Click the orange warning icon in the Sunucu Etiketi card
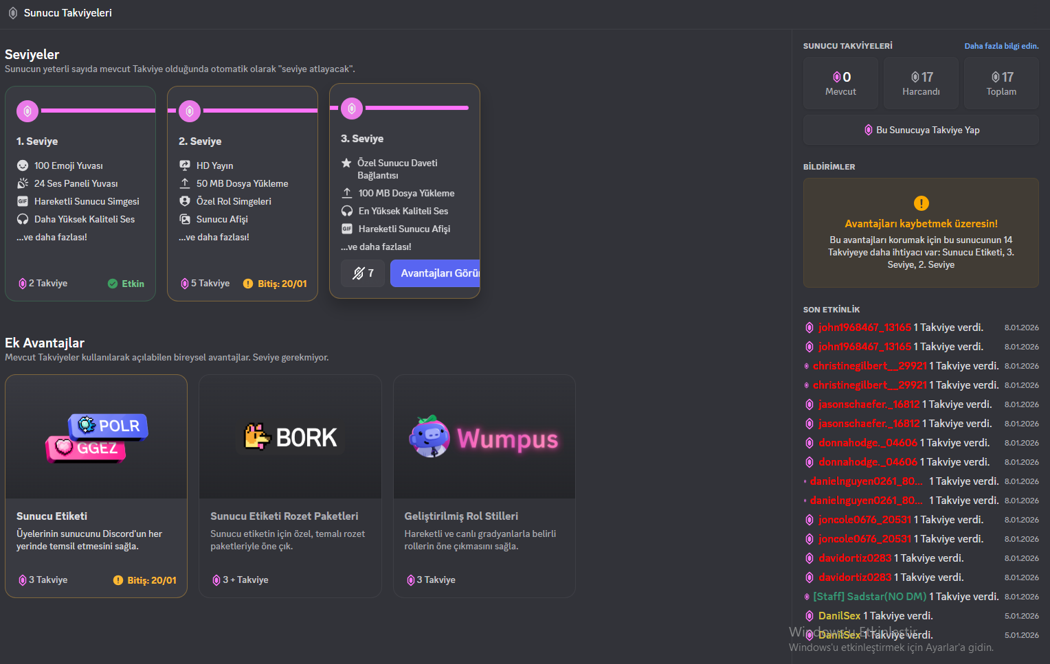The image size is (1050, 664). (x=118, y=580)
